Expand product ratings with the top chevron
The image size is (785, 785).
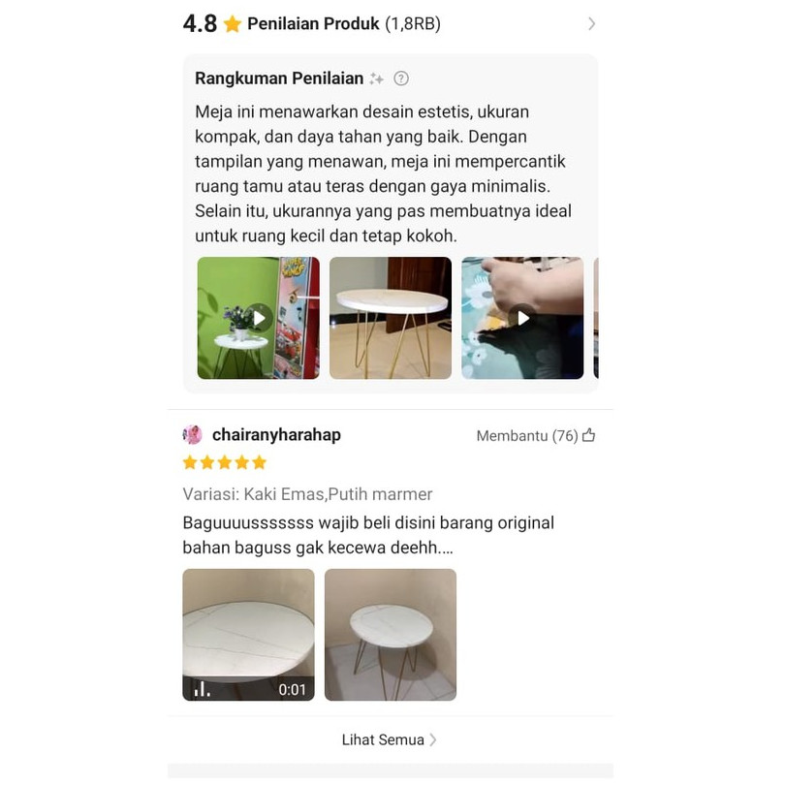pyautogui.click(x=592, y=23)
